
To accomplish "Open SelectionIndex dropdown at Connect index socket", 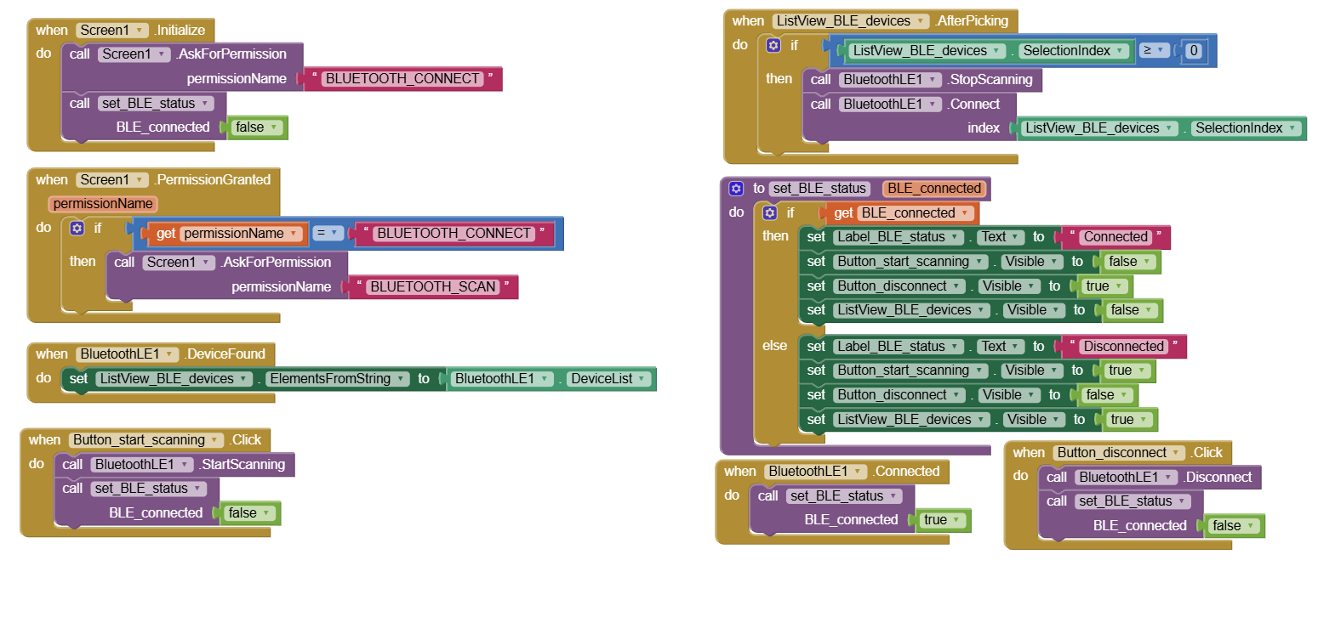I will click(1247, 128).
